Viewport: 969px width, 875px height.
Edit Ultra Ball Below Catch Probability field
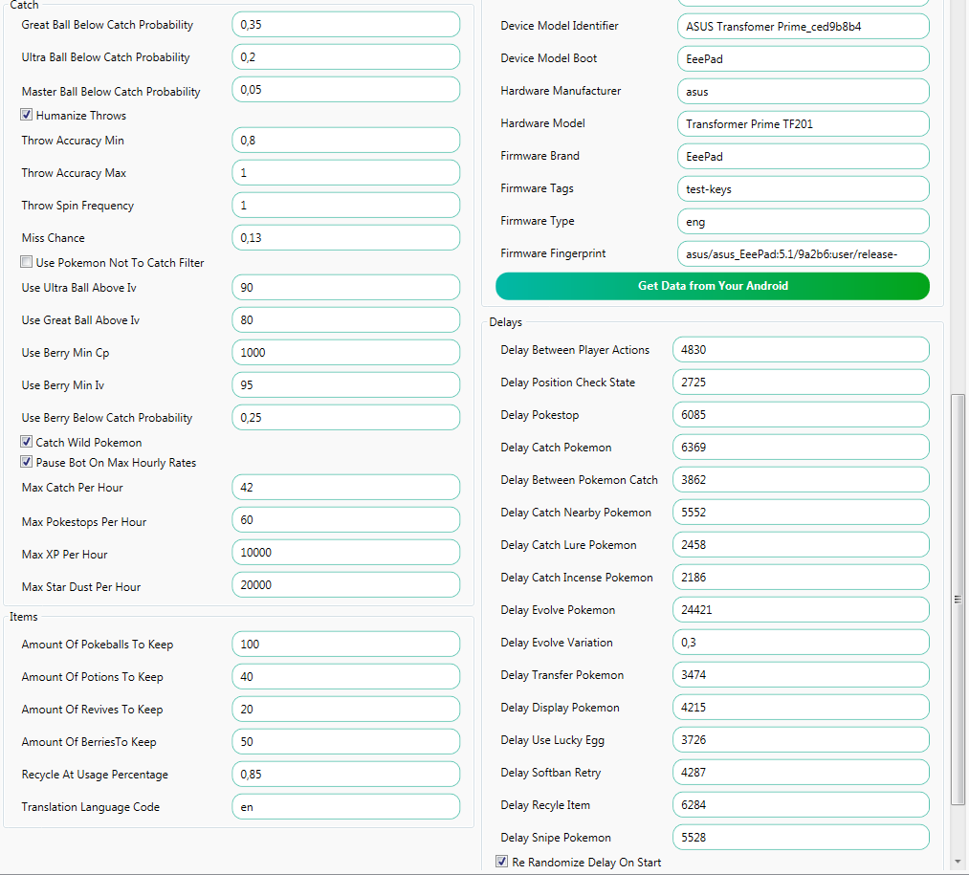coord(346,56)
